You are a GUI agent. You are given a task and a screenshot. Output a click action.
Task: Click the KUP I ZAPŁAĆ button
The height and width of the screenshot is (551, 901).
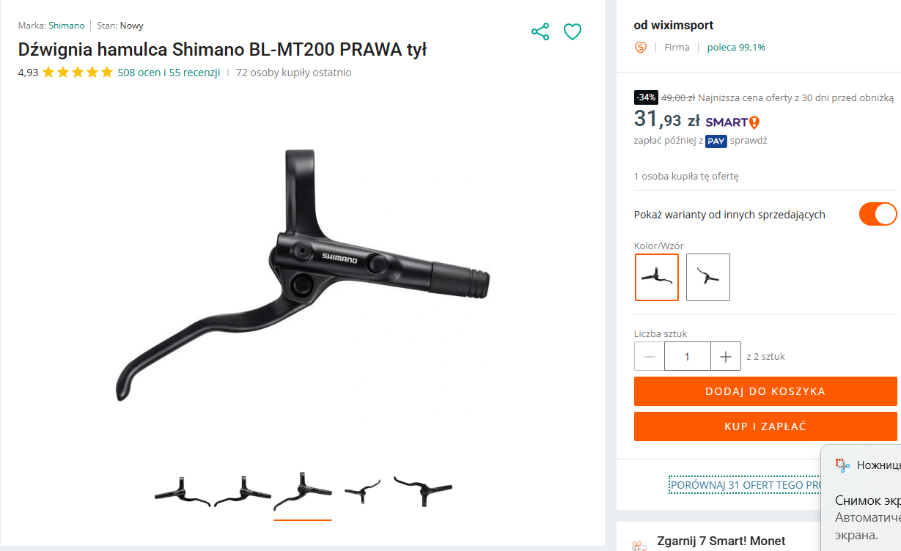click(x=765, y=426)
